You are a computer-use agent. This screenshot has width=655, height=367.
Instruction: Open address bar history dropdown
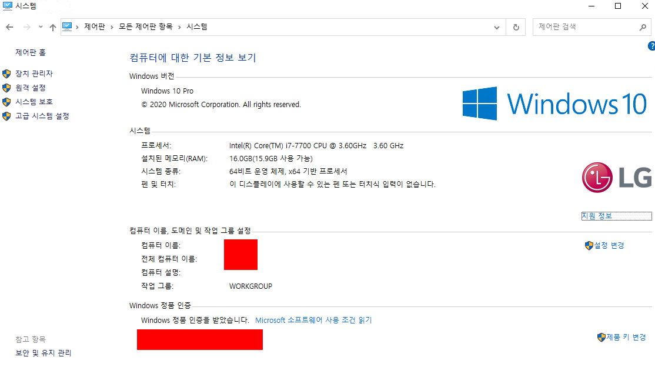[497, 28]
